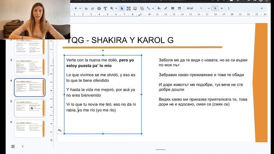
Task: Open the border weight options
Action: 173,9
